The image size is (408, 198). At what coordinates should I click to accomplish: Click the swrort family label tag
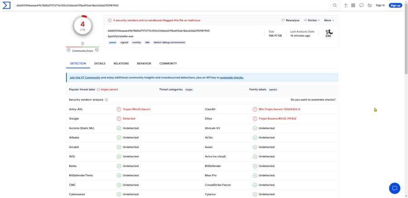(x=273, y=90)
